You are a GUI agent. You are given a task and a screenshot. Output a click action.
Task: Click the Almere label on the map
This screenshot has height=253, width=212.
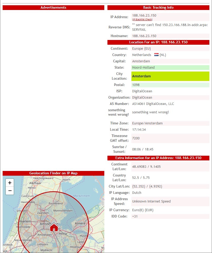tap(80, 224)
